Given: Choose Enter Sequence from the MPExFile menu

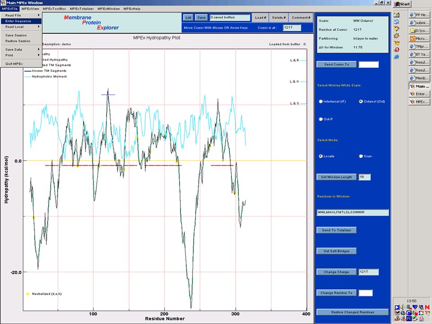Looking at the screenshot, I should tap(21, 21).
